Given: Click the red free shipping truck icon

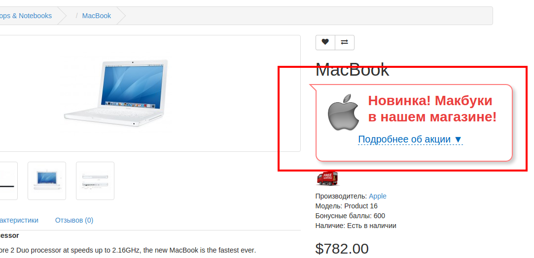Looking at the screenshot, I should pyautogui.click(x=327, y=178).
